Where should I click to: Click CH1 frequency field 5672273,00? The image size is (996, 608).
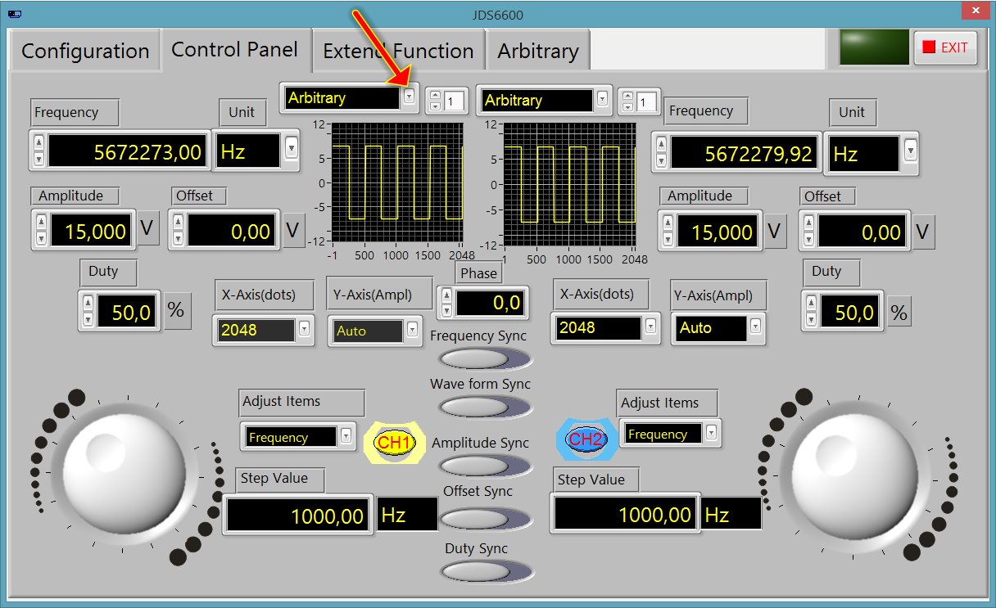pos(126,151)
